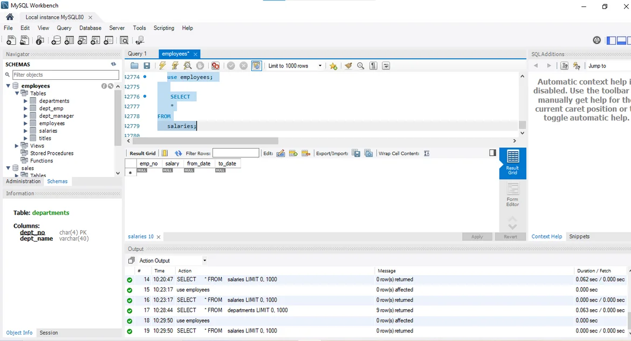Image resolution: width=631 pixels, height=341 pixels.
Task: Switch to the Query 1 tab
Action: (x=137, y=54)
